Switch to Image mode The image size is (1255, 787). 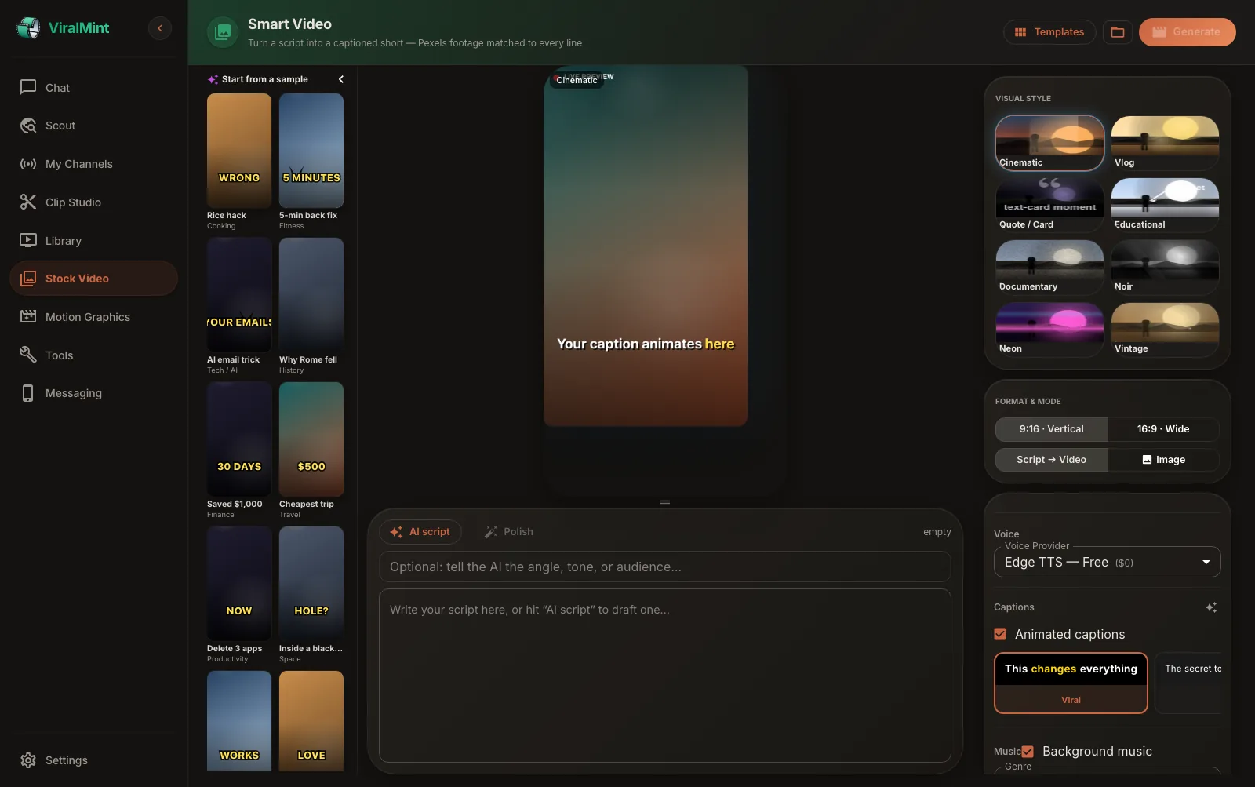coord(1163,460)
